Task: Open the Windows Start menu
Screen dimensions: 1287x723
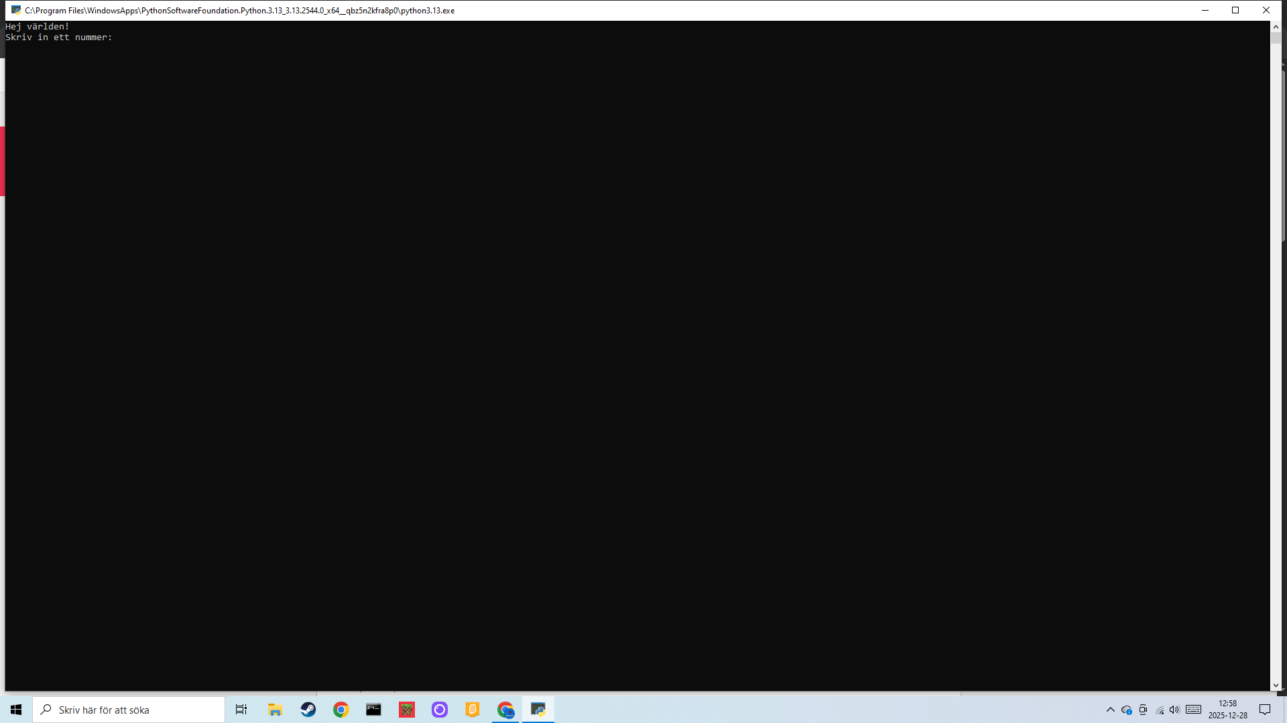Action: tap(16, 710)
